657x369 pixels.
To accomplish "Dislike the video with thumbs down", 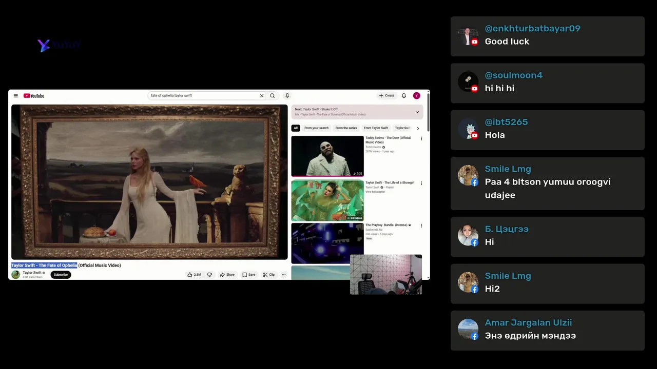I will point(209,275).
